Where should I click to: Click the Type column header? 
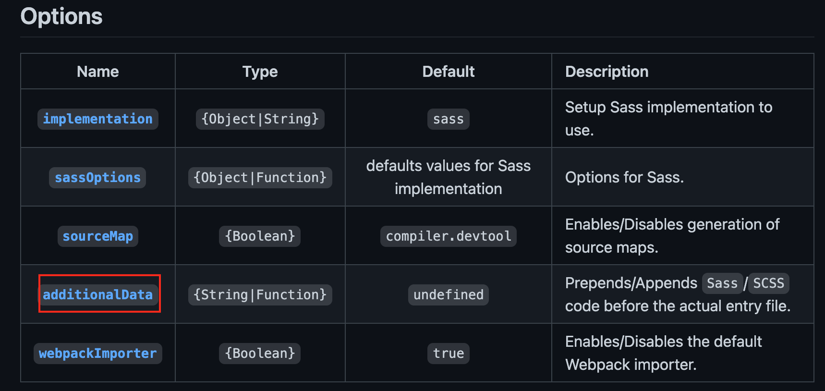point(260,72)
